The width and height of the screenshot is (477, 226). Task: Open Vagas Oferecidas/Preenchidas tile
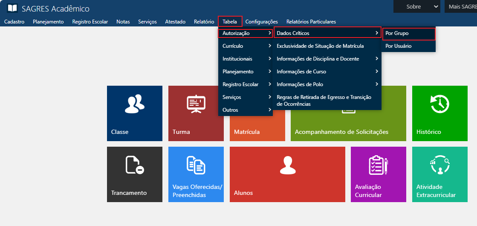pos(196,174)
